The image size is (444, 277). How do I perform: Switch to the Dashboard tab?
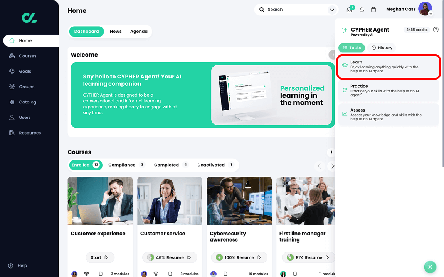coord(86,32)
